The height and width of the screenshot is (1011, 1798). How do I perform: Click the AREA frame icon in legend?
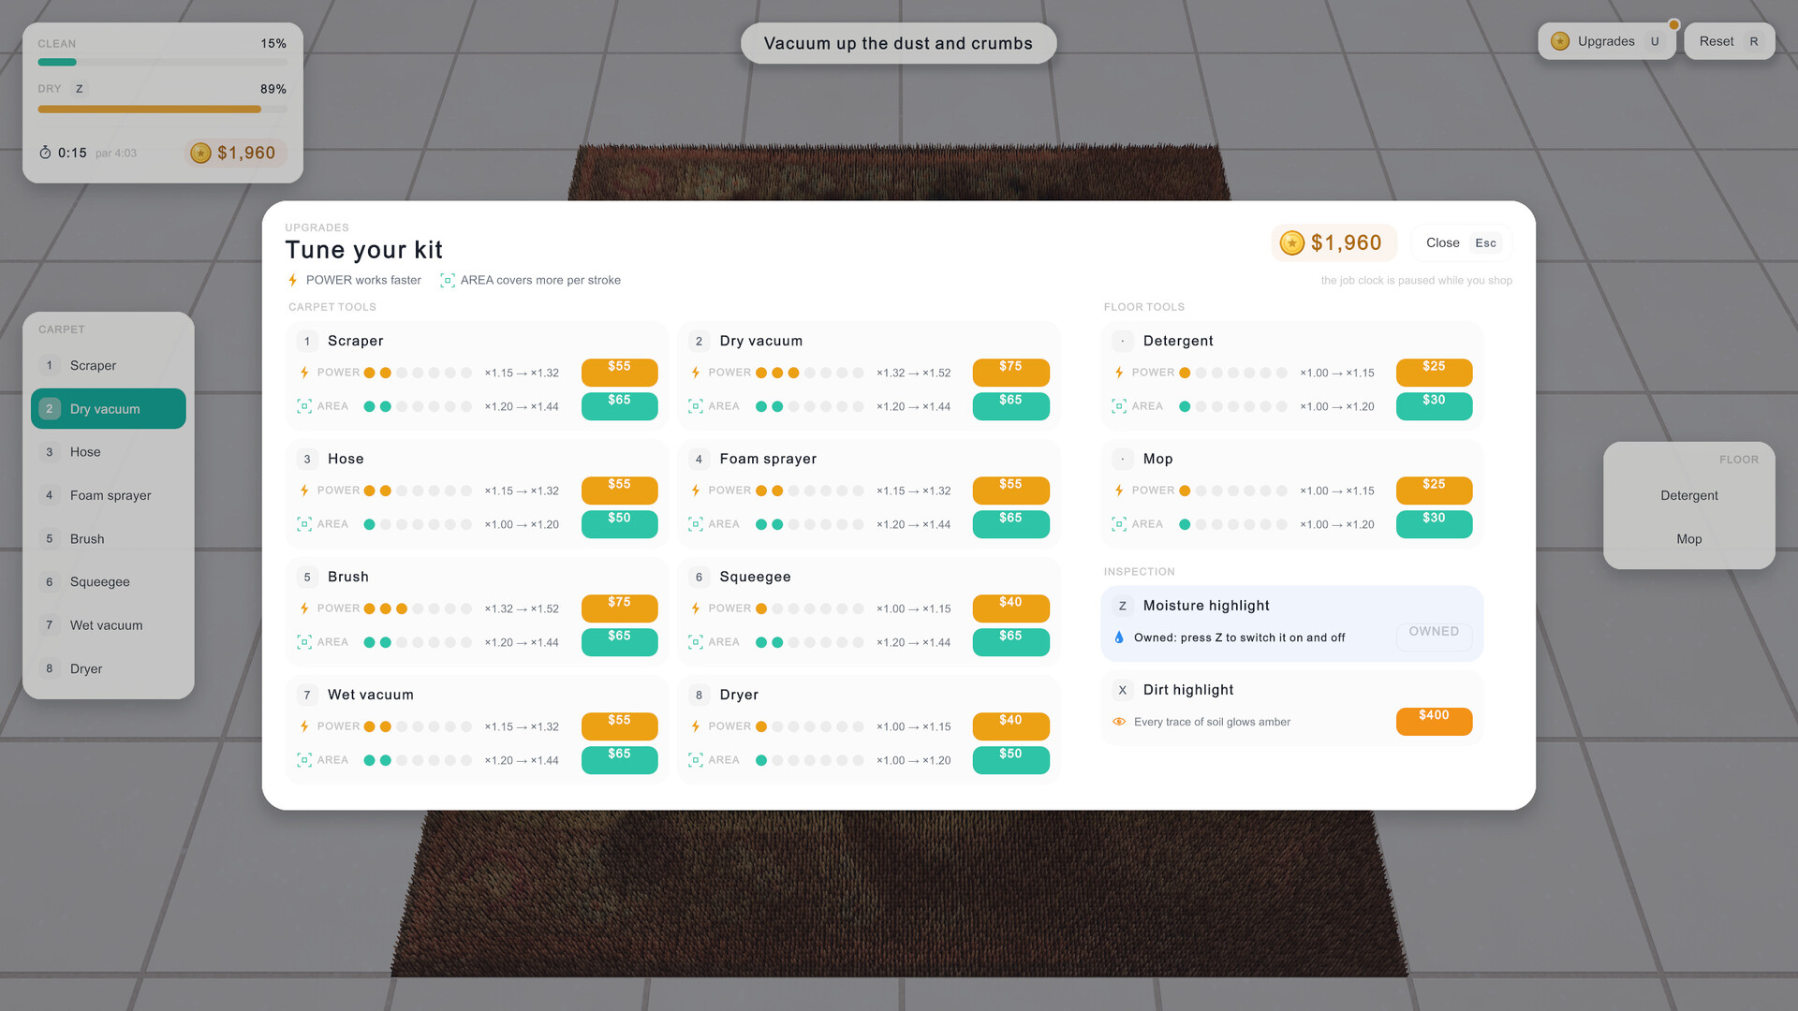click(448, 280)
